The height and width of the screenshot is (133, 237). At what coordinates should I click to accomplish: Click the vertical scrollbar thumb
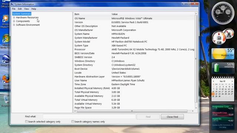coord(196,59)
